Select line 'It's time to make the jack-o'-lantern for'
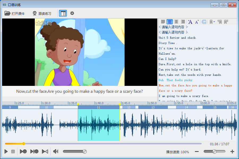The height and width of the screenshot is (159, 239). point(191,48)
